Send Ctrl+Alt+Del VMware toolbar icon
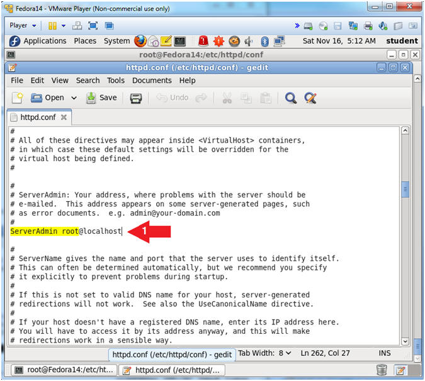This screenshot has width=425, height=381. 77,26
